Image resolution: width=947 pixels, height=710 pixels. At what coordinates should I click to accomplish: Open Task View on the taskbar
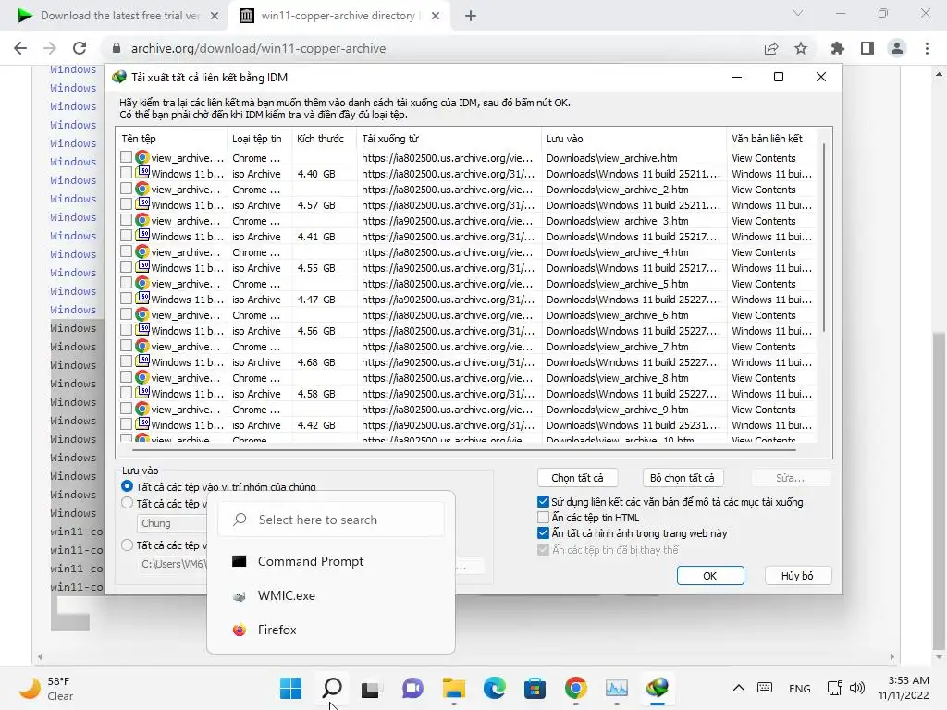tap(371, 688)
